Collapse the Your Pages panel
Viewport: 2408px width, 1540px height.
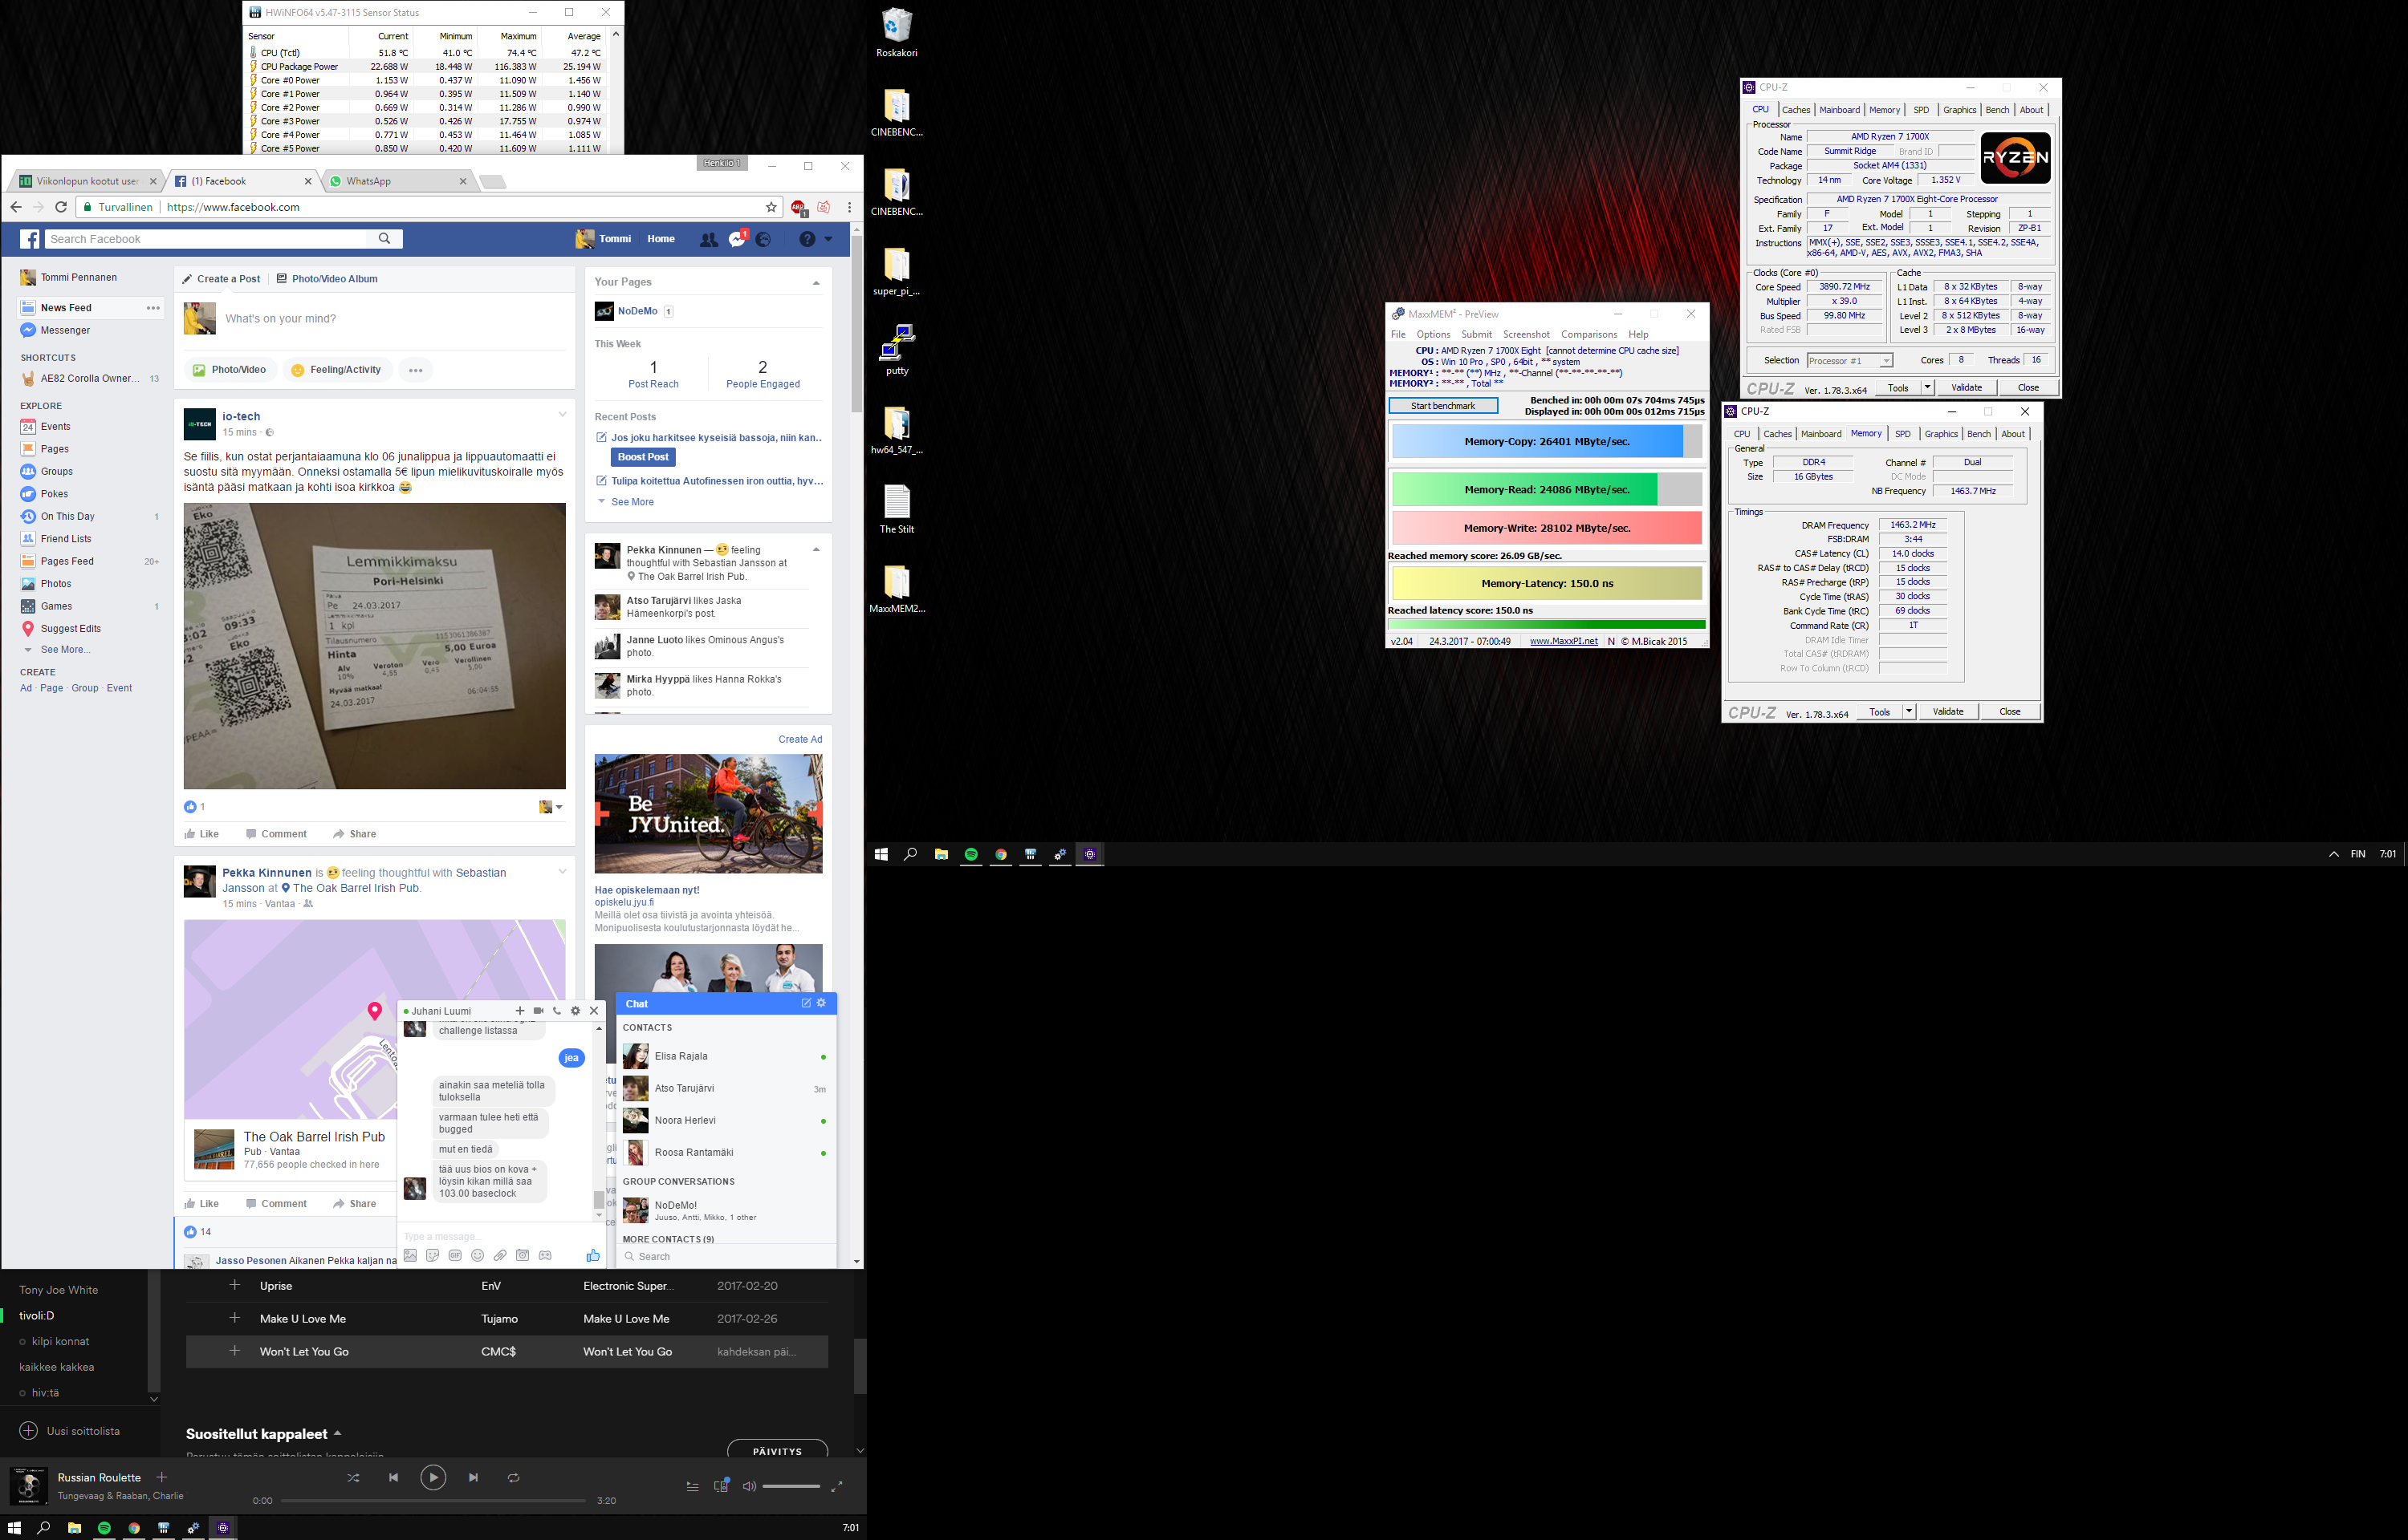[816, 283]
